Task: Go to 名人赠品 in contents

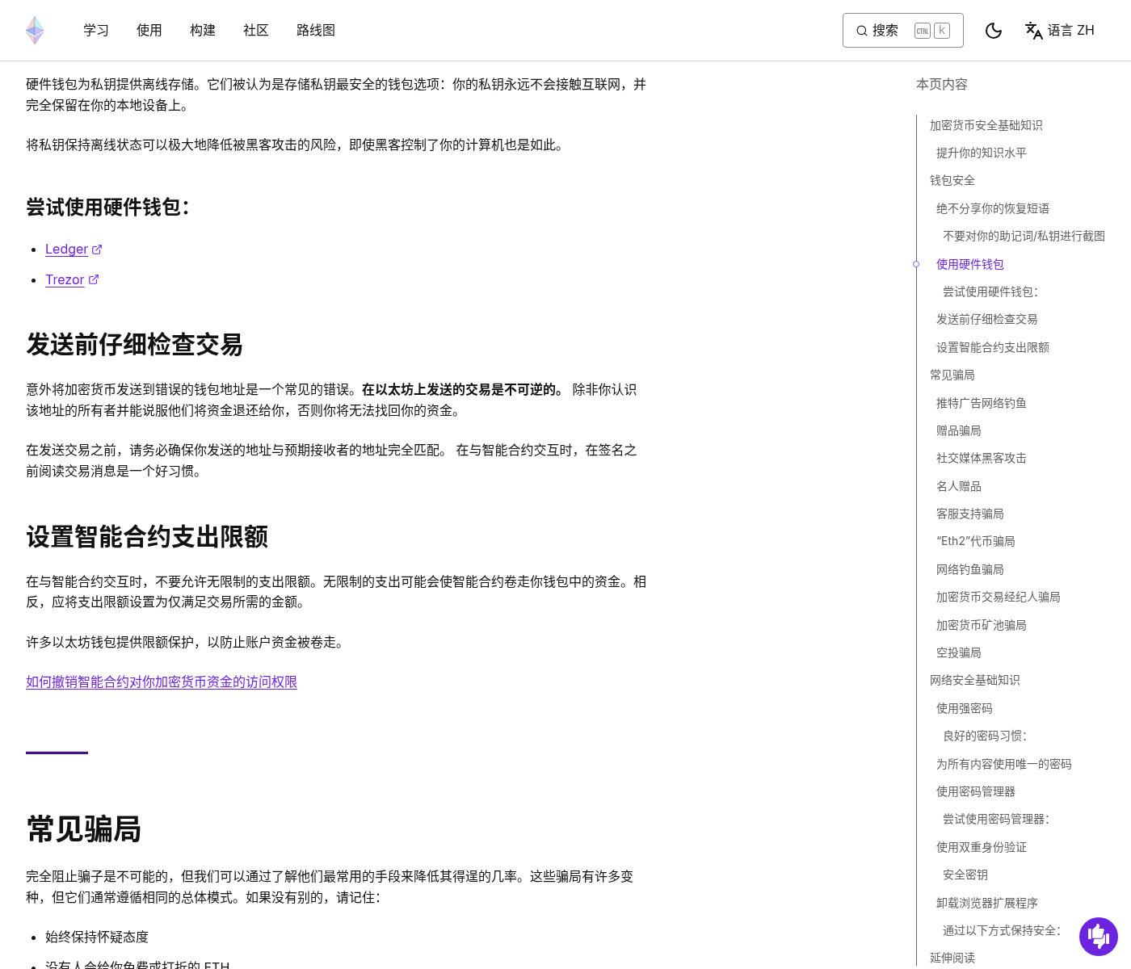Action: 958,486
